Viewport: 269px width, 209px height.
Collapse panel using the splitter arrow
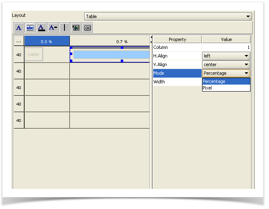(x=151, y=37)
